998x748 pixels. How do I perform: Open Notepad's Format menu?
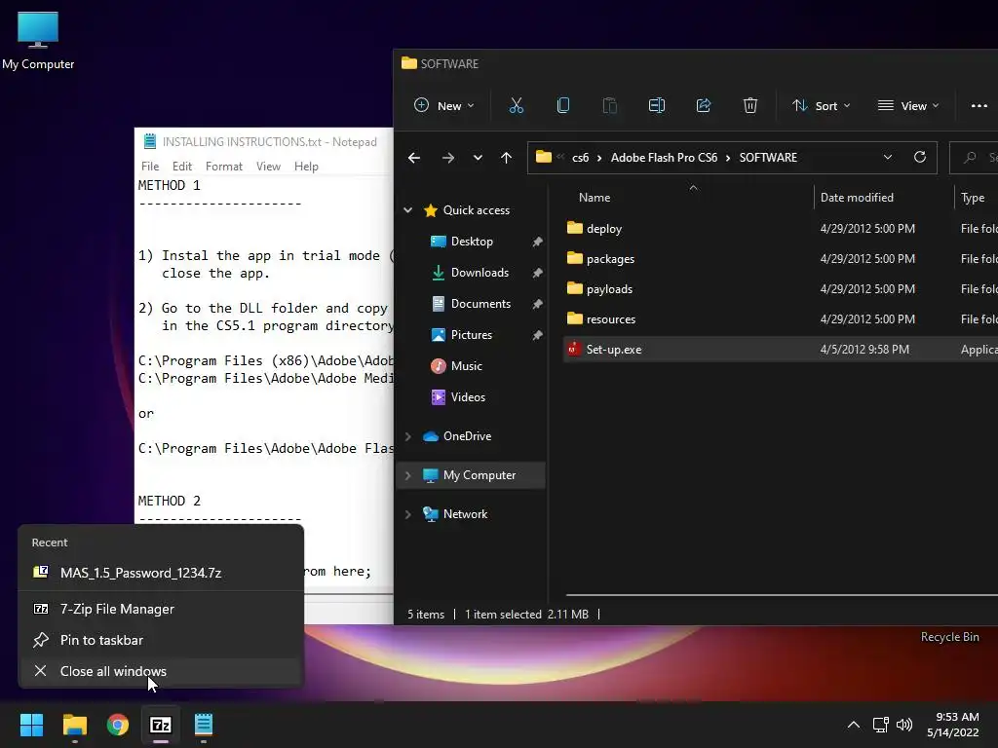224,166
